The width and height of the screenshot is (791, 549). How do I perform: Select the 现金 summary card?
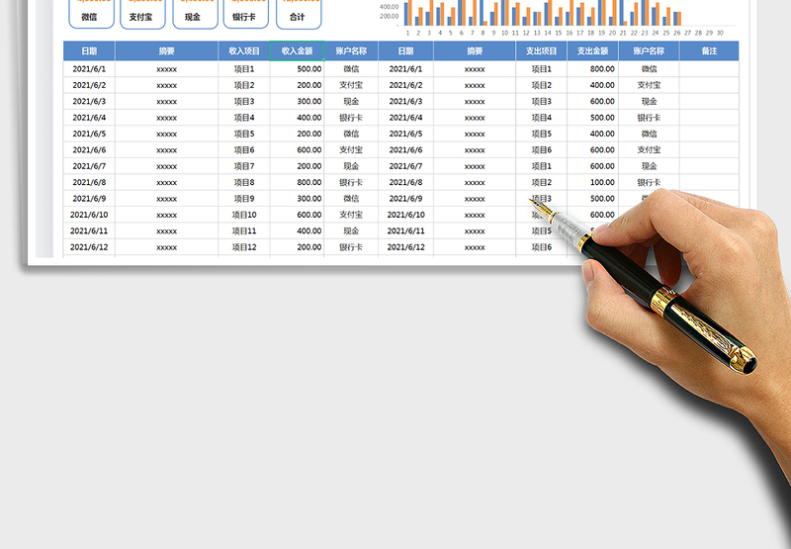point(194,14)
